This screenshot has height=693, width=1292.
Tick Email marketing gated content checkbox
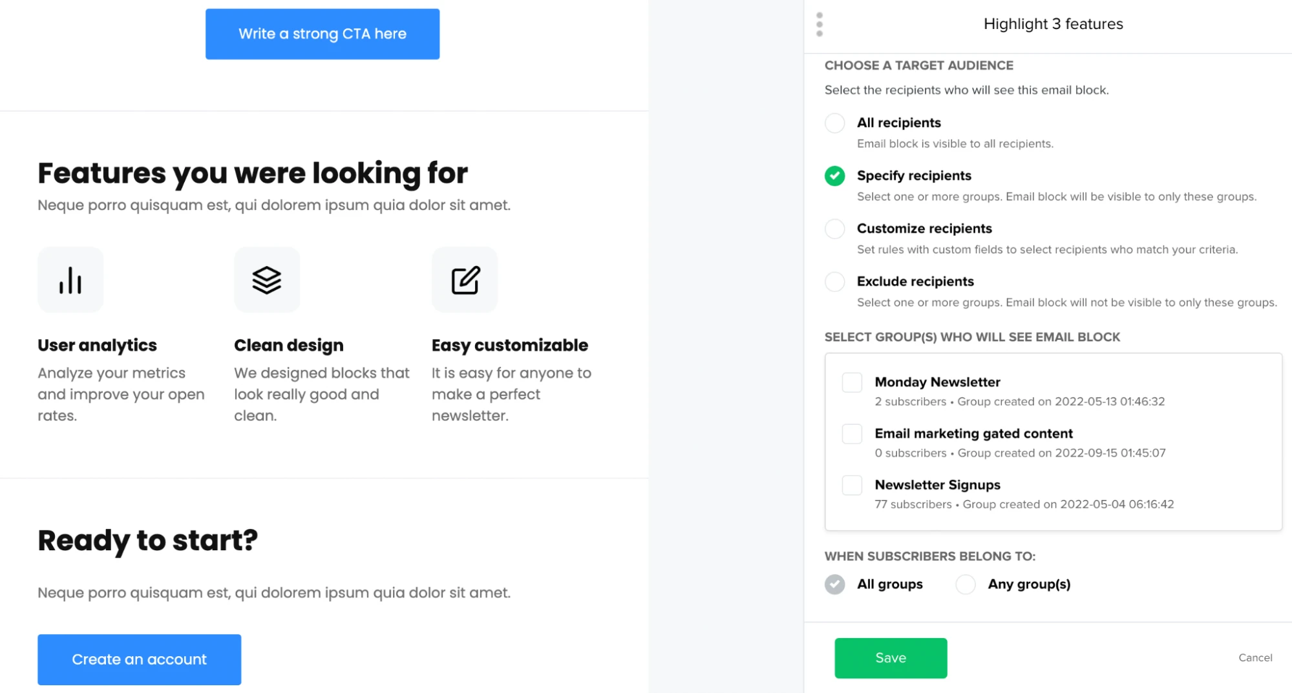pos(852,434)
